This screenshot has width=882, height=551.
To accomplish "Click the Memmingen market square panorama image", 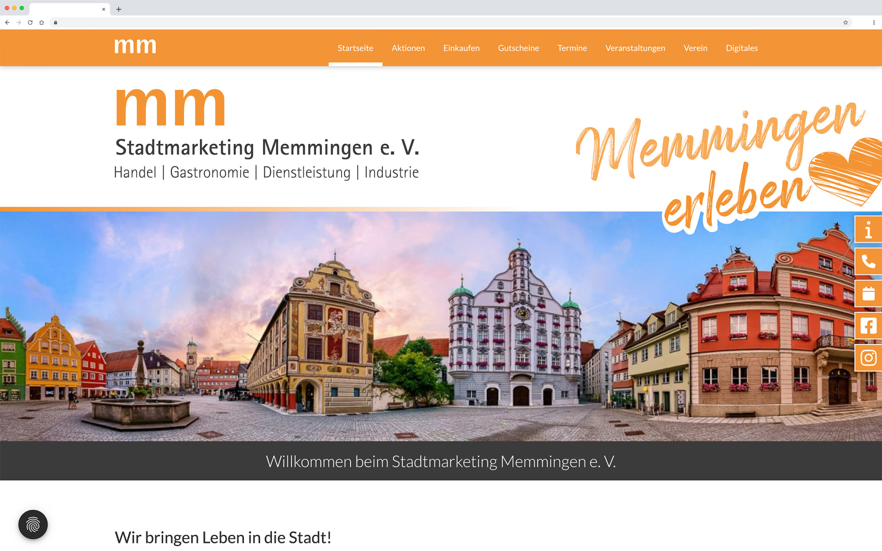I will (x=441, y=326).
